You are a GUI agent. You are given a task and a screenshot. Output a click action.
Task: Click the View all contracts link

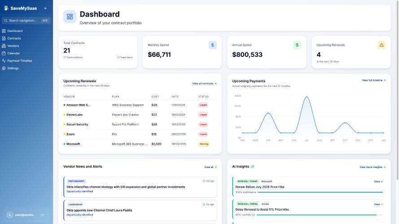pyautogui.click(x=204, y=83)
